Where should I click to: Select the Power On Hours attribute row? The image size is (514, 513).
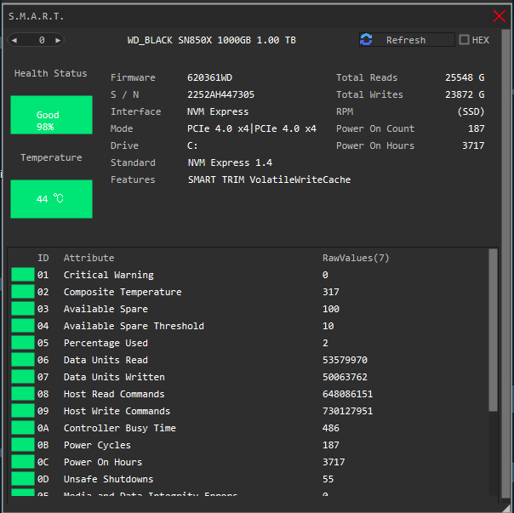click(249, 462)
